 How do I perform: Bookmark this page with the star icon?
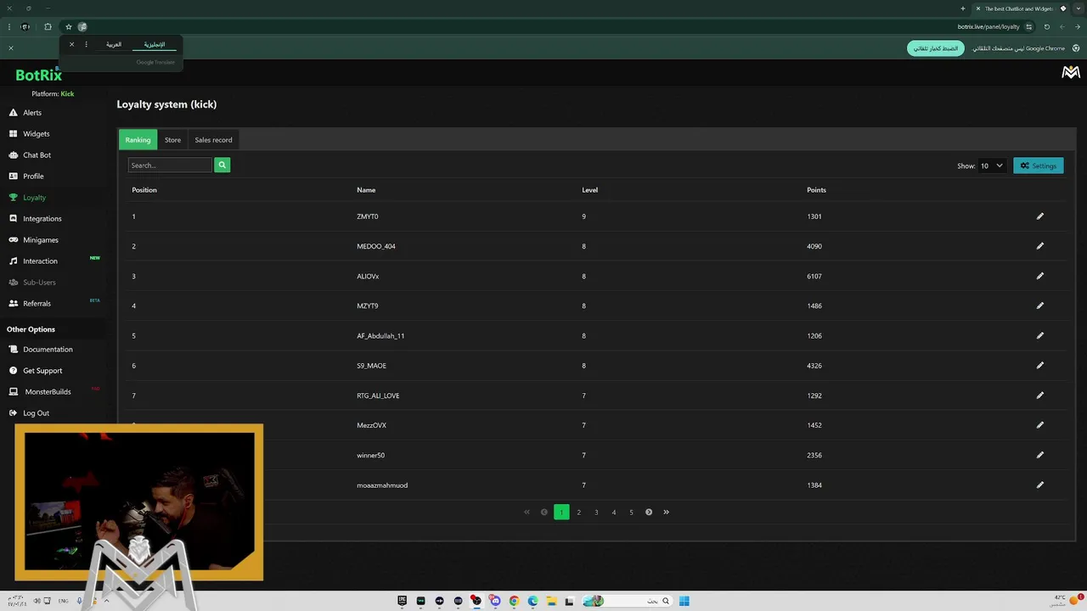click(69, 26)
